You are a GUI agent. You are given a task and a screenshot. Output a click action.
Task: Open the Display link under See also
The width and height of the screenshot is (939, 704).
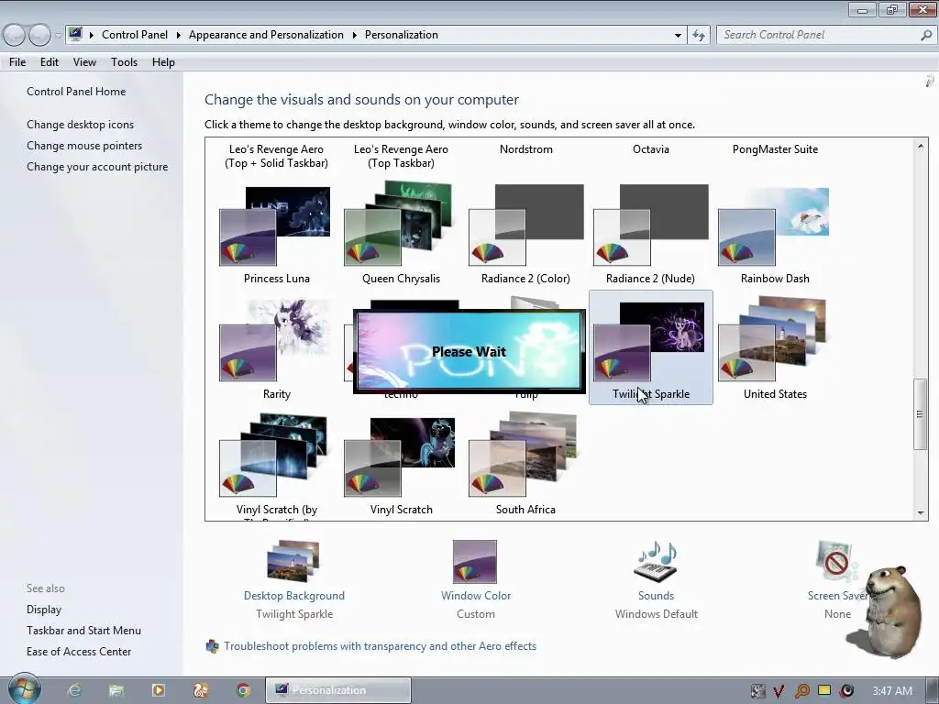tap(44, 610)
